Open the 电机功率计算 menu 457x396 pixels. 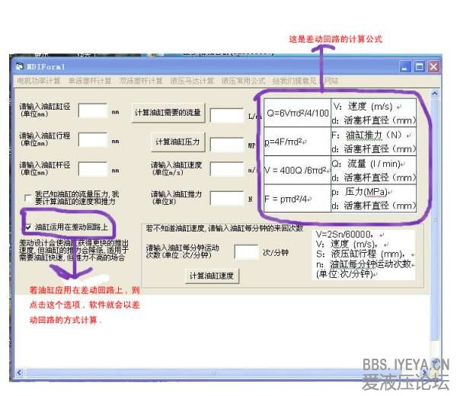38,81
